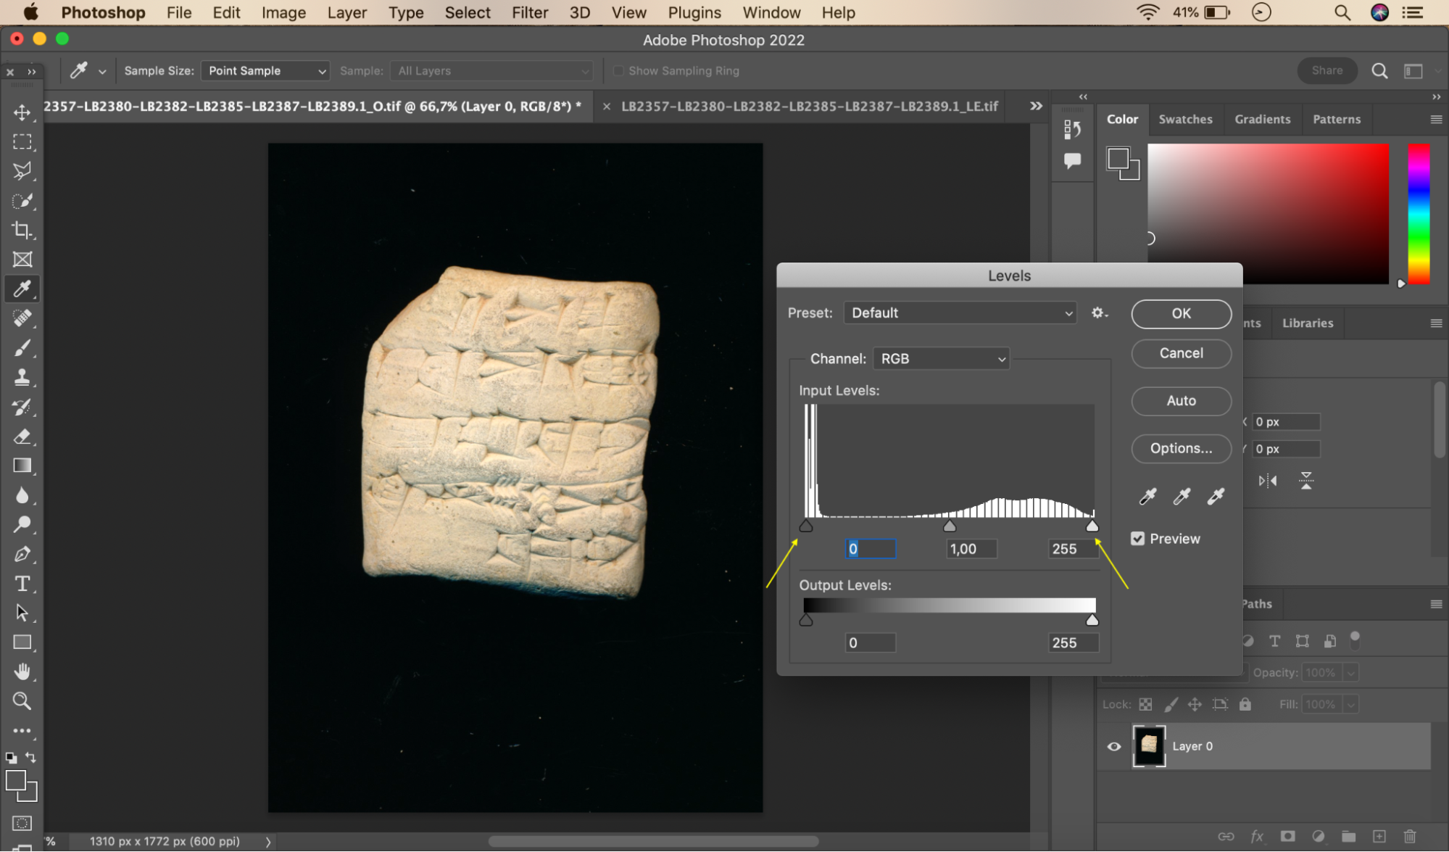Screen dimensions: 1449x852
Task: Switch to the Libraries tab
Action: coord(1308,323)
